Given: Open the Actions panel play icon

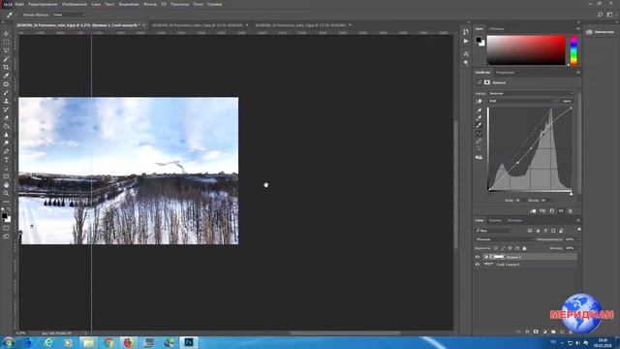Looking at the screenshot, I should click(x=466, y=41).
